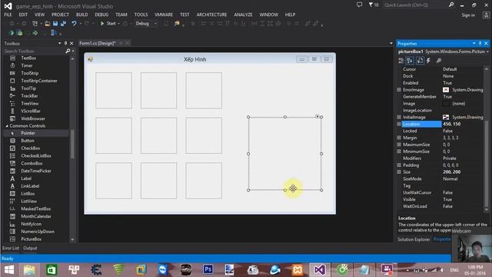Click the Properties panel scrollbar
Image resolution: width=492 pixels, height=277 pixels.
pos(487,163)
